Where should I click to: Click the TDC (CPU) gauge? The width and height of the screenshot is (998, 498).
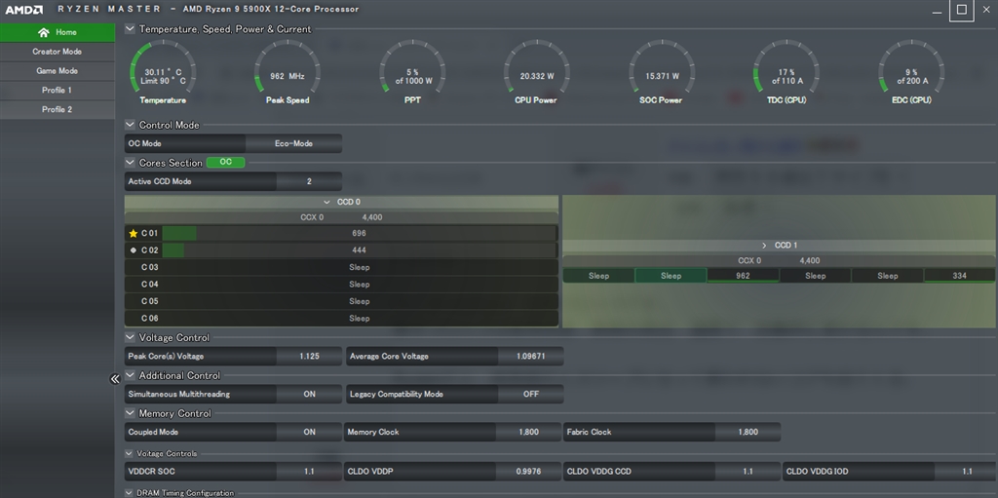[x=787, y=71]
